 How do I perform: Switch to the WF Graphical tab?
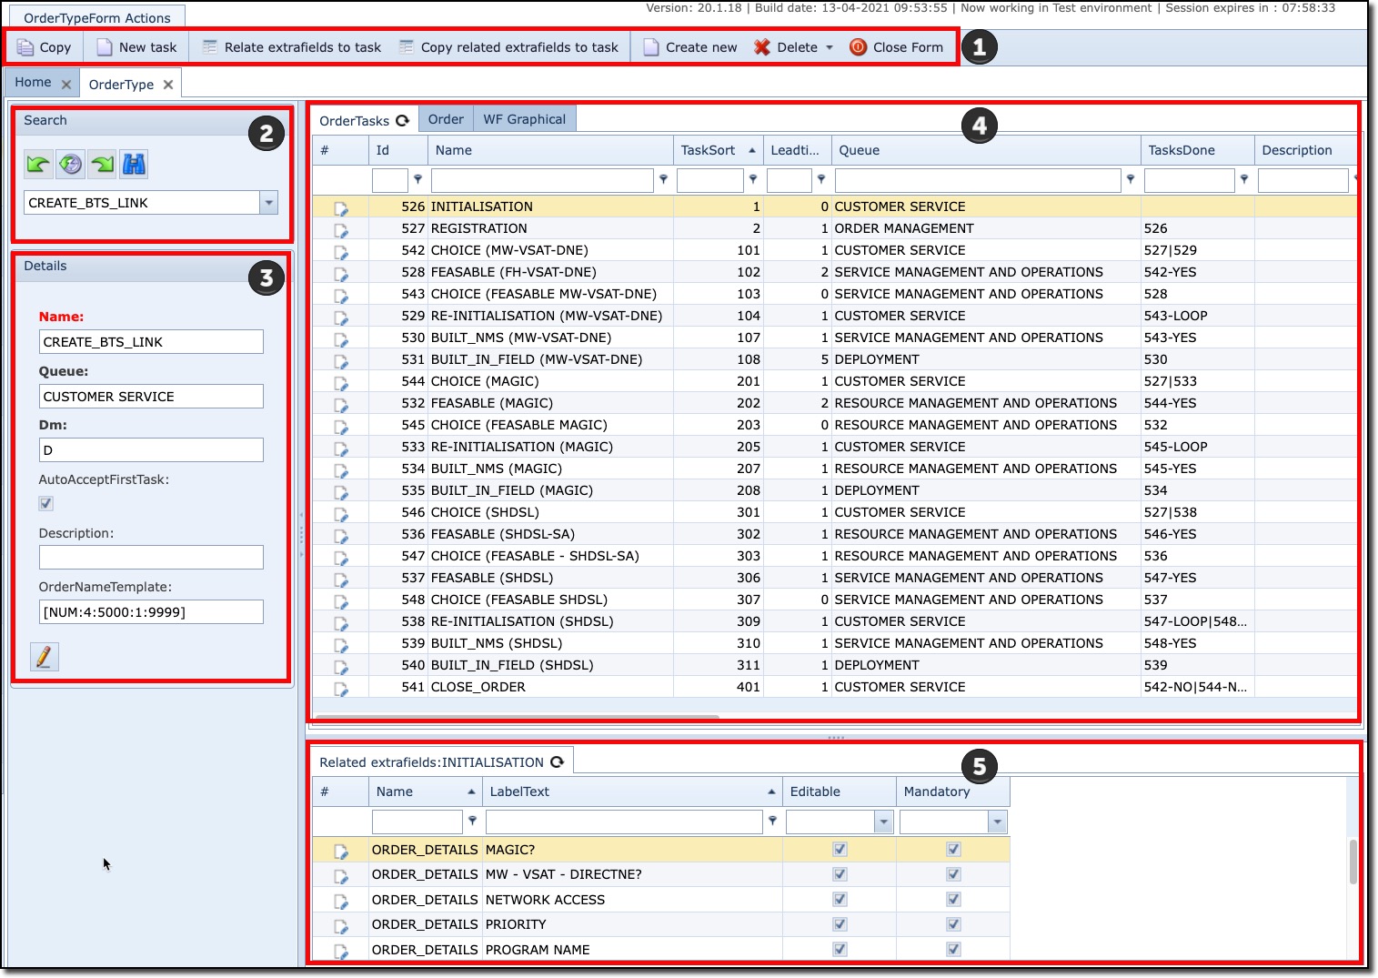point(525,118)
